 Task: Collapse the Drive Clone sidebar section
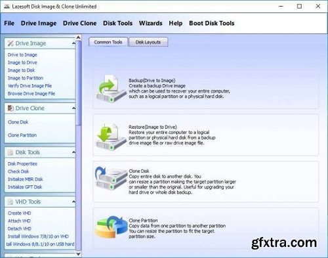tap(73, 108)
